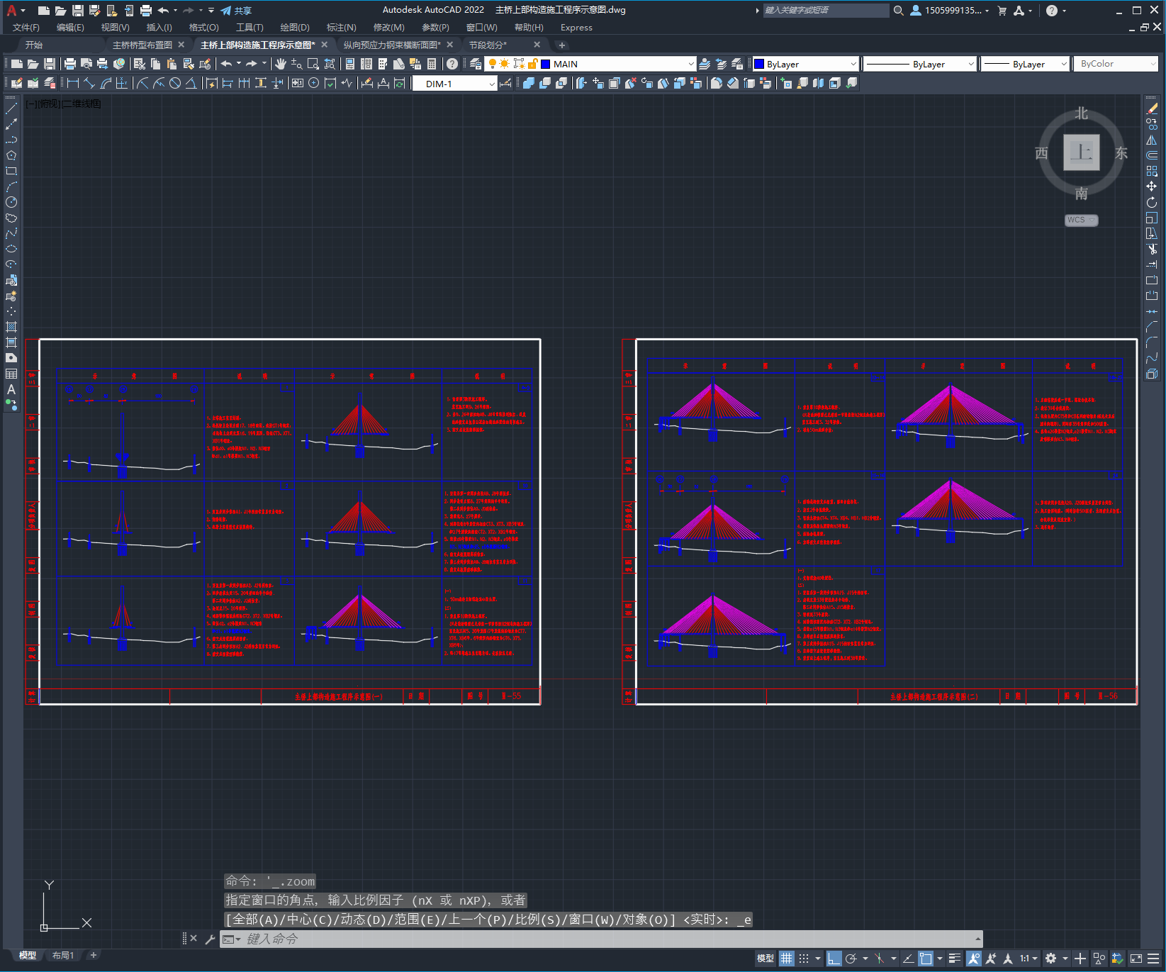Open the 绘图(D) menu
This screenshot has height=972, width=1166.
295,28
